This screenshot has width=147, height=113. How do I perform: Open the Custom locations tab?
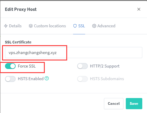(x=47, y=26)
